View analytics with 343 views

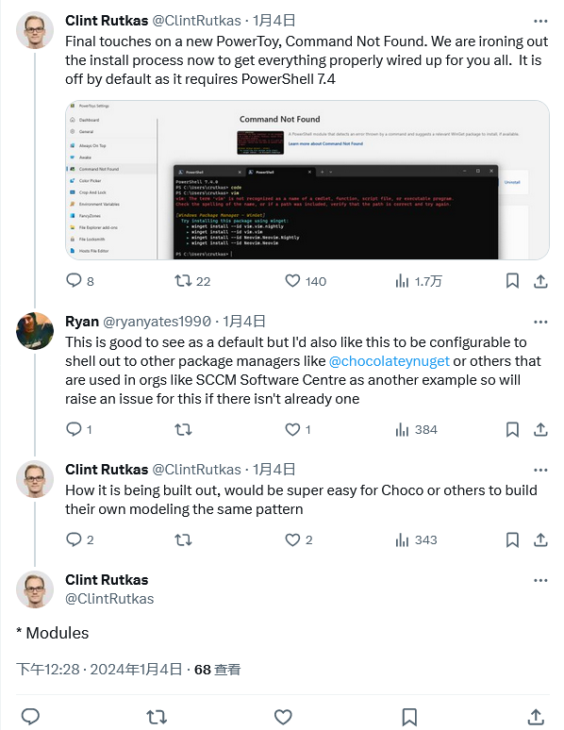coord(416,539)
